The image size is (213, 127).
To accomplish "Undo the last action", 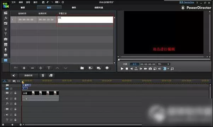I will (x=48, y=2).
